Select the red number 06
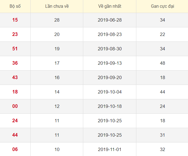Image resolution: width=188 pixels, height=156 pixels. pos(15,149)
